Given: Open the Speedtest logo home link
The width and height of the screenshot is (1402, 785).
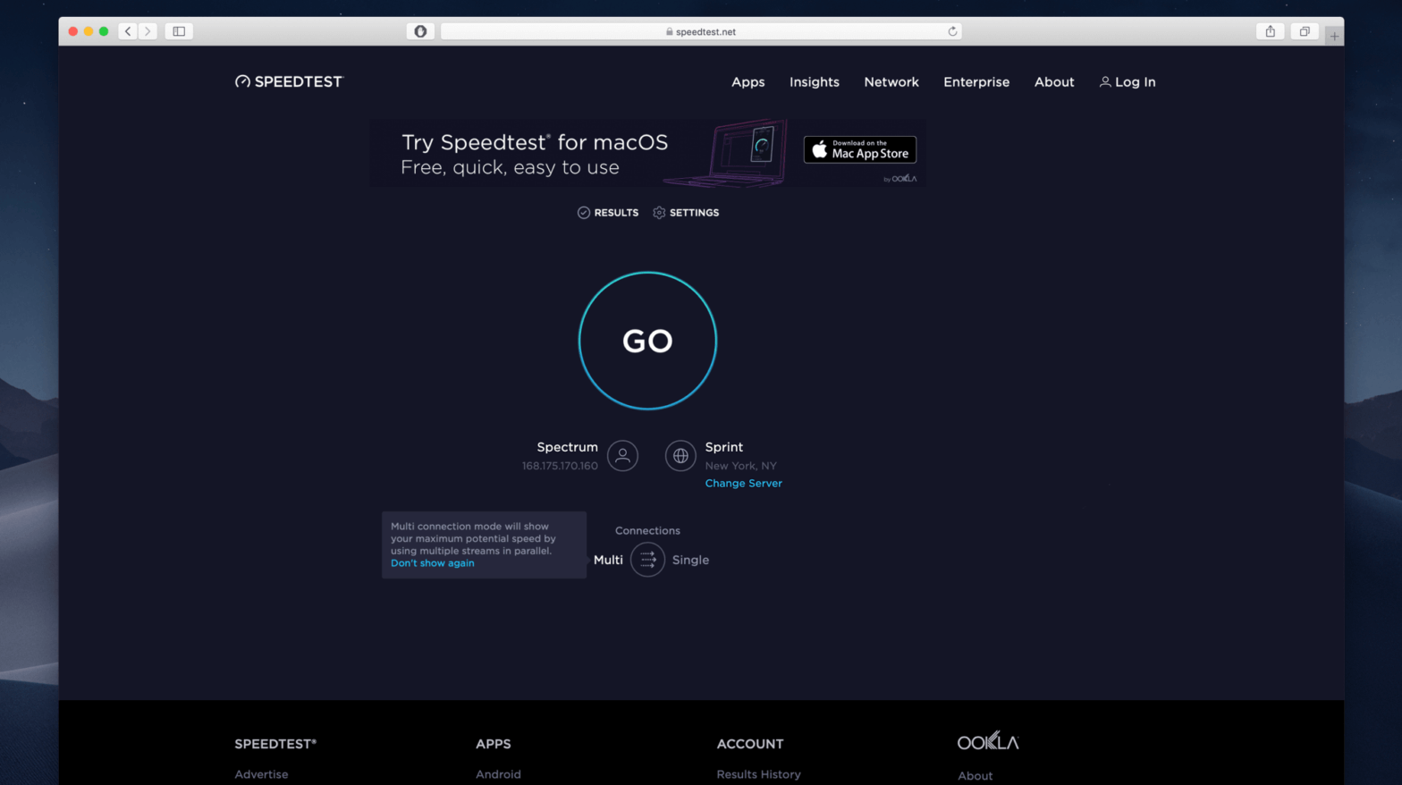Looking at the screenshot, I should [x=289, y=81].
